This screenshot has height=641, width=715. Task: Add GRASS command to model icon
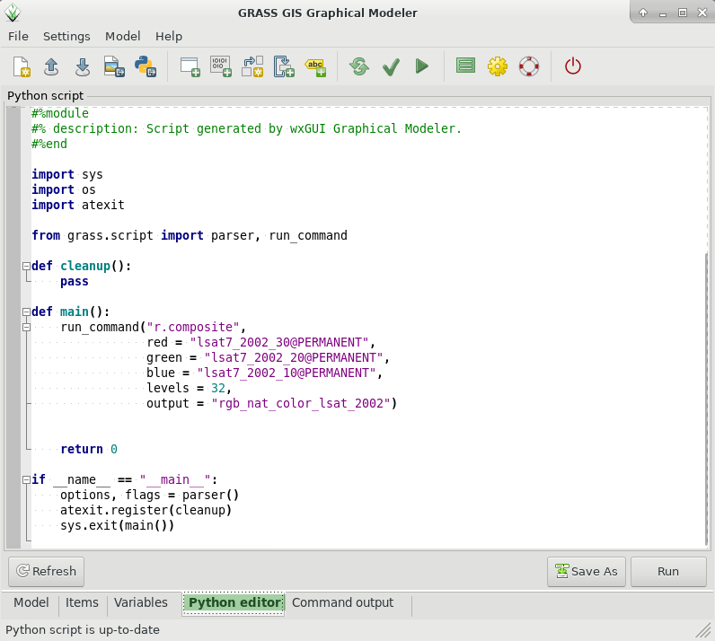pos(190,66)
